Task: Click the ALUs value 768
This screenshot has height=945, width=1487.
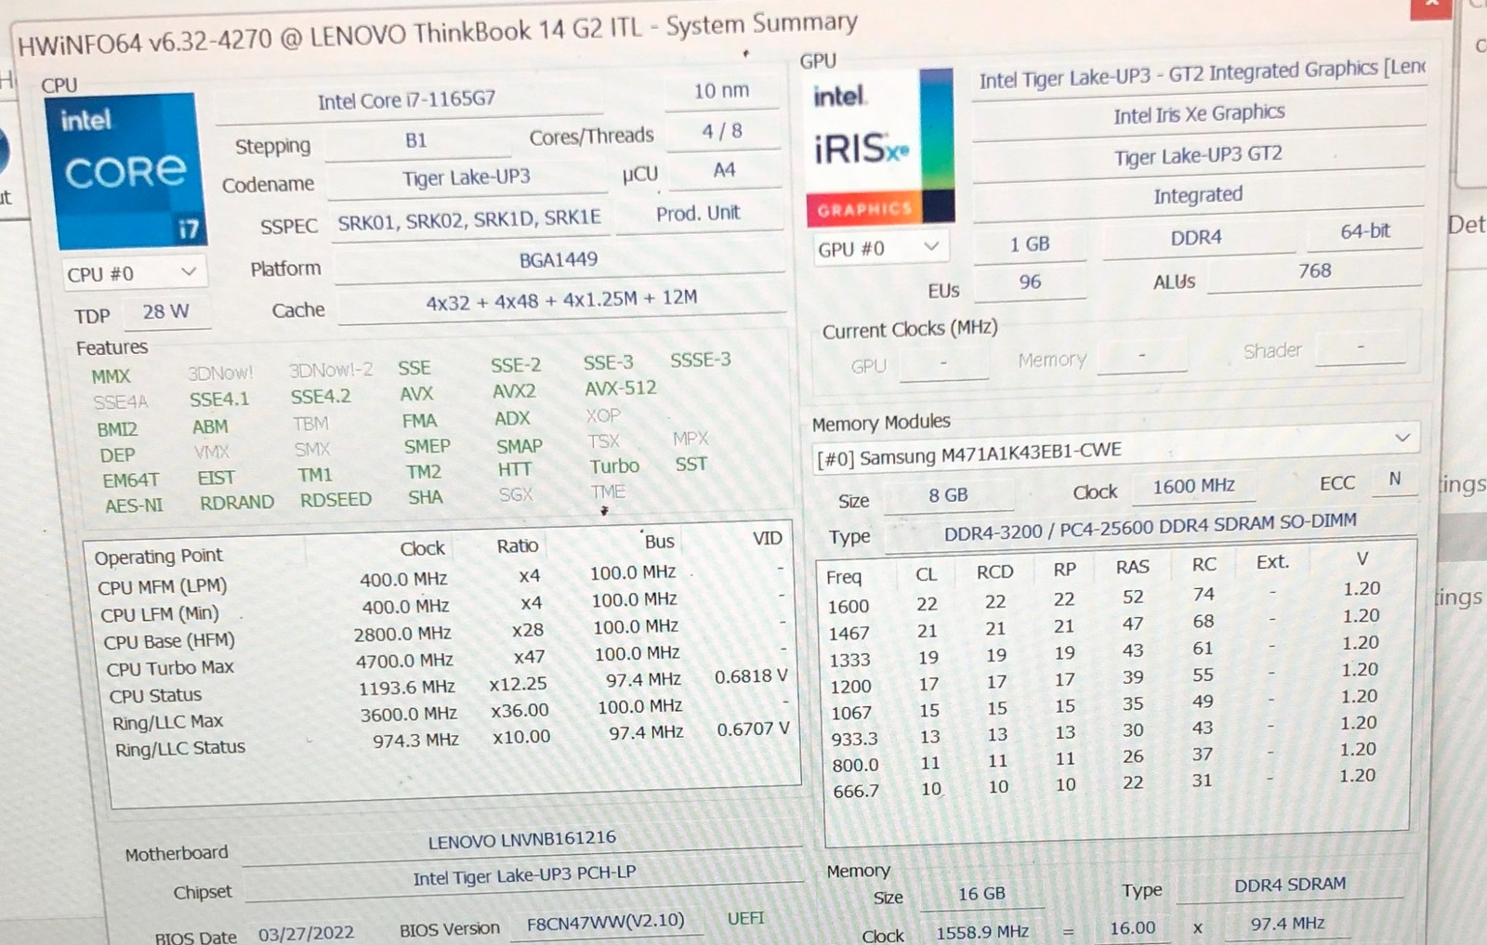Action: [1314, 271]
